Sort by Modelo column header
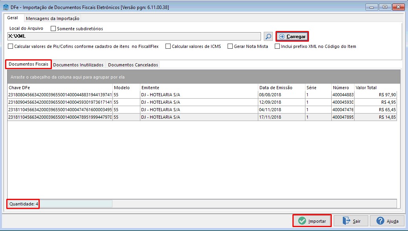The image size is (408, 231). 127,87
